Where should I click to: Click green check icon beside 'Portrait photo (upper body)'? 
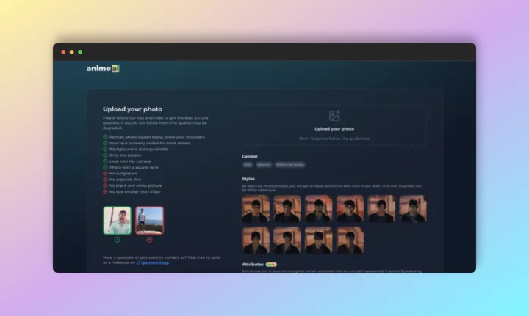[x=105, y=137]
